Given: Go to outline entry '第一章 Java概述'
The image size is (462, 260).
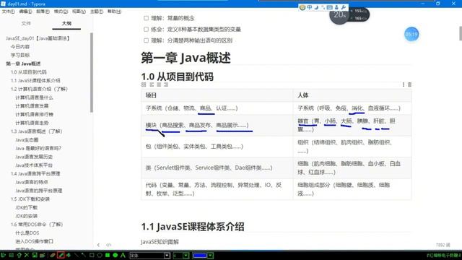Looking at the screenshot, I should (23, 64).
